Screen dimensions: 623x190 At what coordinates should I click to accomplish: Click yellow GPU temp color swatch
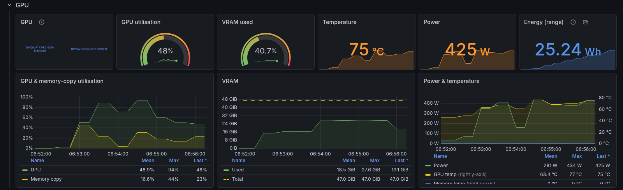[x=428, y=174]
